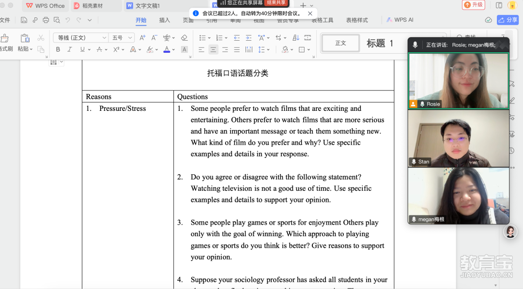Image resolution: width=523 pixels, height=289 pixels.
Task: Click 格式刷 Format Painter button
Action: pos(6,44)
